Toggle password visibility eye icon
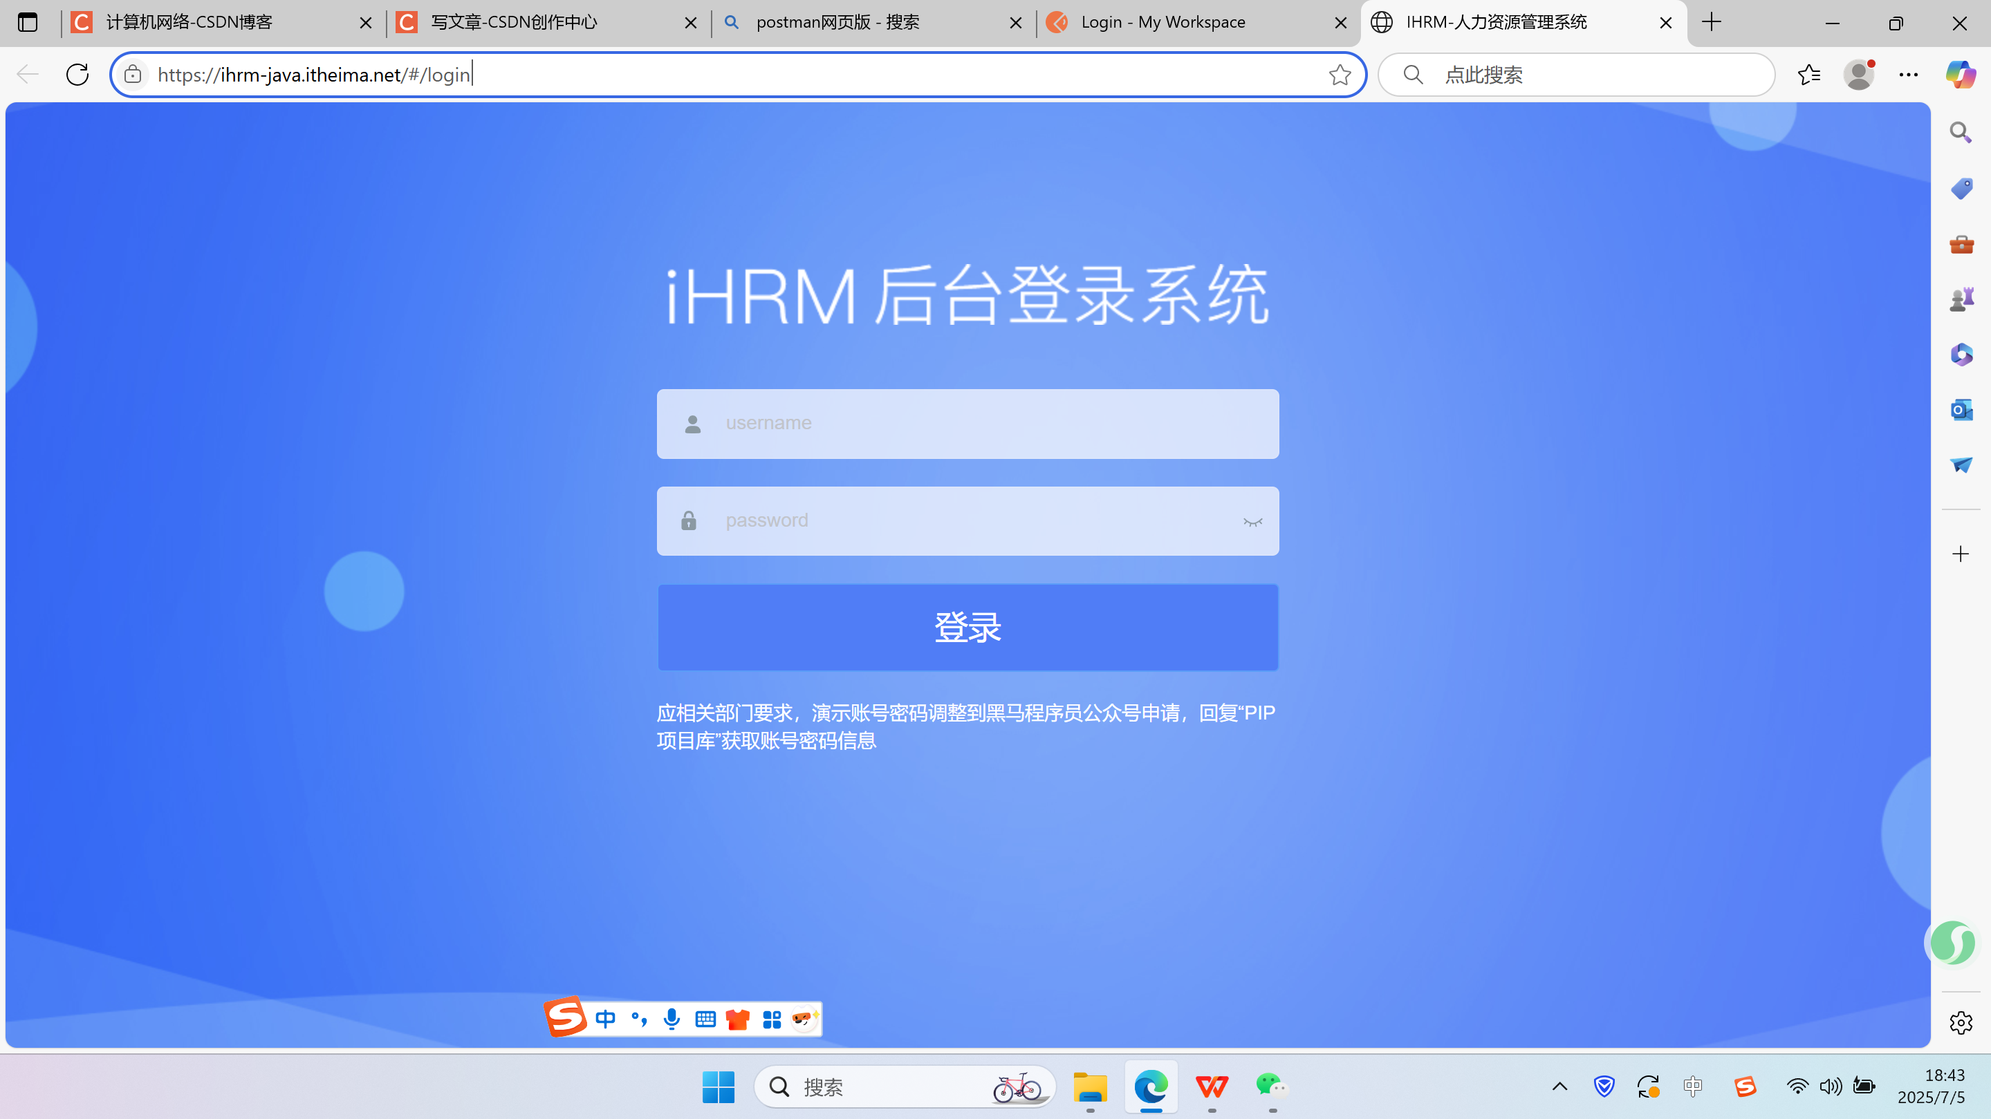1991x1119 pixels. click(x=1252, y=520)
